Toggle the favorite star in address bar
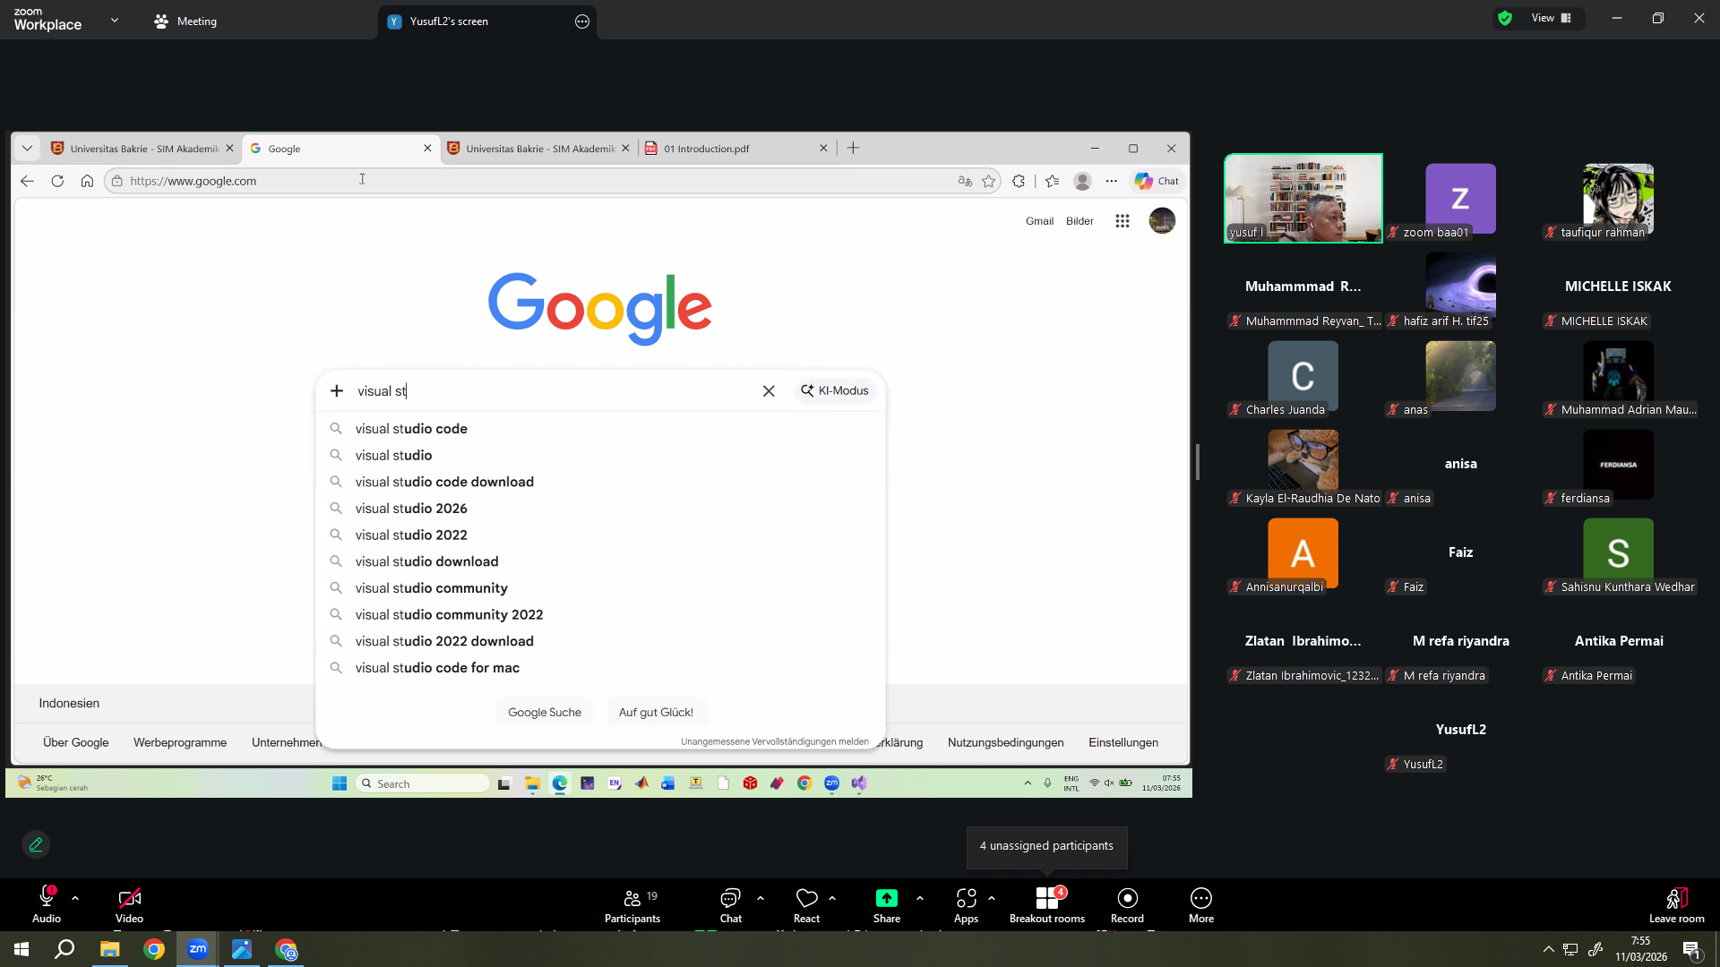1720x967 pixels. pyautogui.click(x=989, y=181)
